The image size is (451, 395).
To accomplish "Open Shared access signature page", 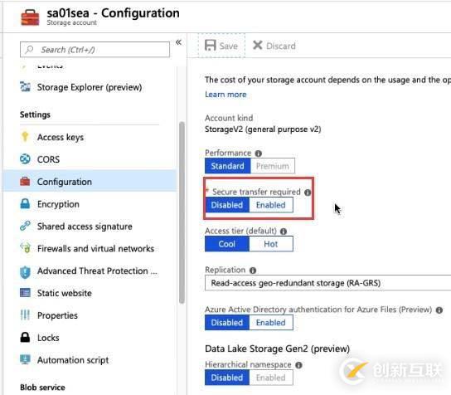I will coord(90,226).
